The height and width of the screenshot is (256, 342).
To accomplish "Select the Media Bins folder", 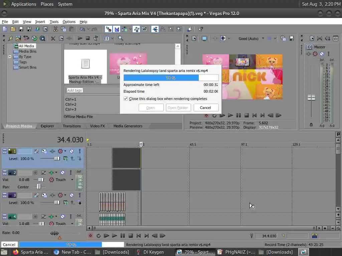I will click(25, 51).
